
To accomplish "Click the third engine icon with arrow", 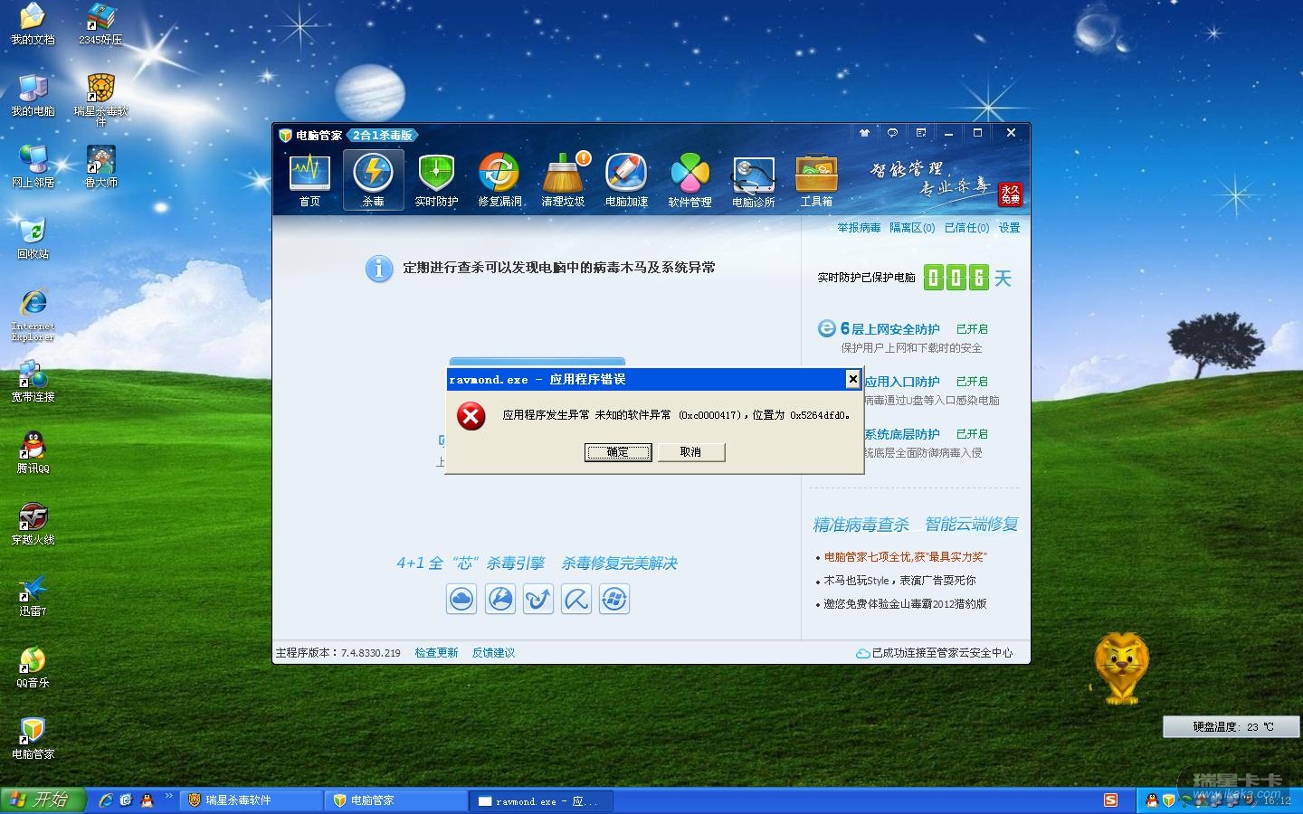I will (x=538, y=599).
